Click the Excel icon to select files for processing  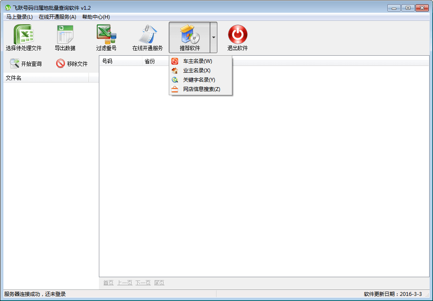23,34
